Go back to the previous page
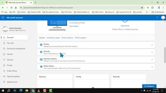166x93 pixels. point(3,7)
